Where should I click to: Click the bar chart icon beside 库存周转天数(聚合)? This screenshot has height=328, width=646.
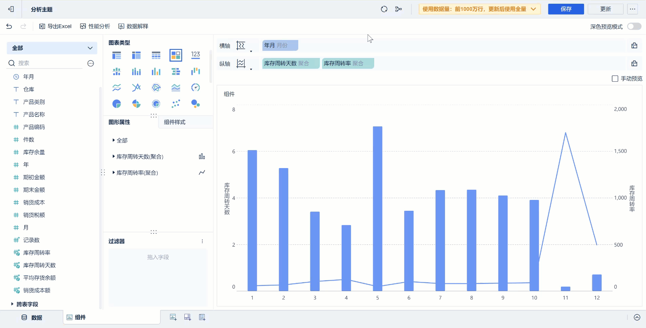point(202,157)
